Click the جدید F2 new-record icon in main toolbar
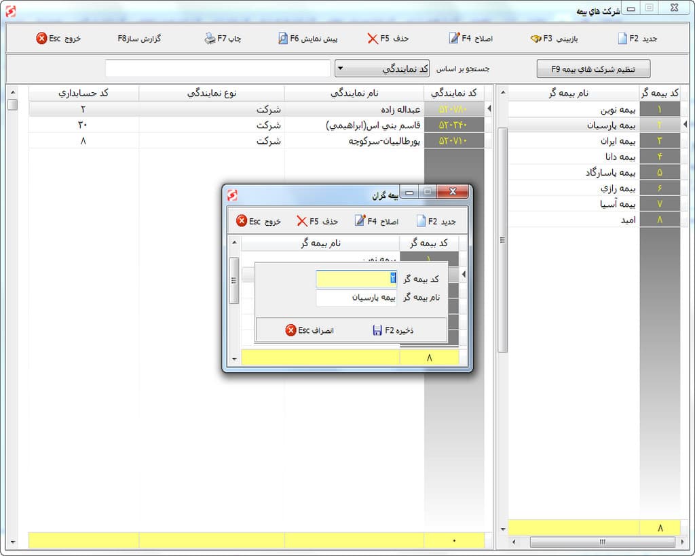This screenshot has width=695, height=556. click(x=622, y=39)
